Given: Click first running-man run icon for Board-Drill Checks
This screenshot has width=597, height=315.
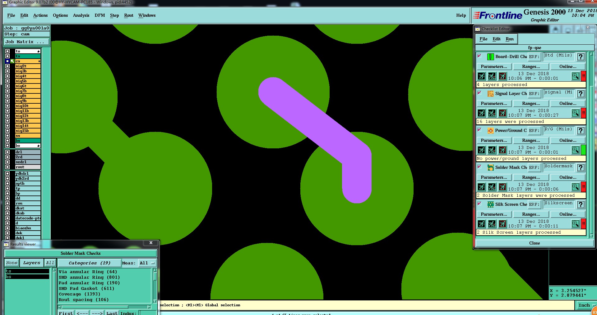Looking at the screenshot, I should click(x=481, y=76).
